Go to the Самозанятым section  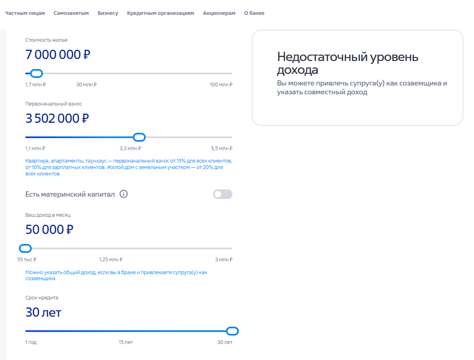tap(71, 13)
